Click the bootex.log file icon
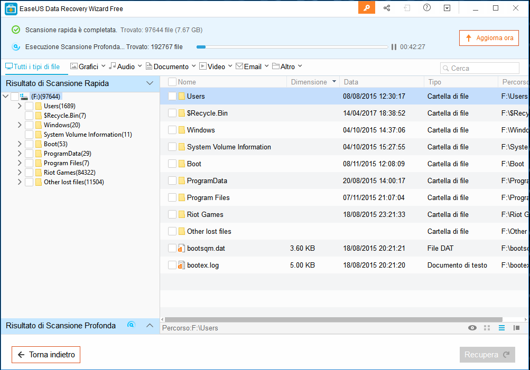Image resolution: width=530 pixels, height=370 pixels. click(182, 265)
